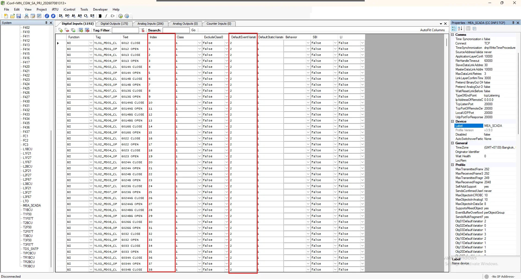
Task: Select TDS_SNTP in the System tree
Action: [31, 249]
